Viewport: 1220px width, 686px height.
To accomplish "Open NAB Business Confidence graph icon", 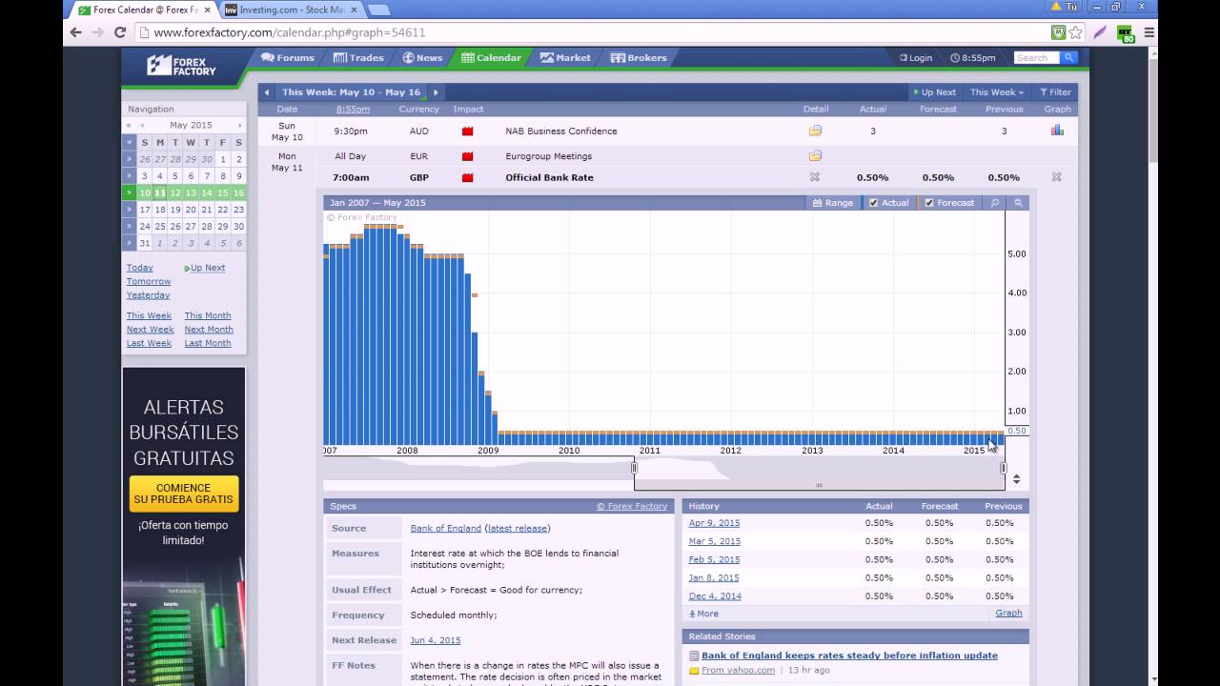I will click(x=1057, y=131).
